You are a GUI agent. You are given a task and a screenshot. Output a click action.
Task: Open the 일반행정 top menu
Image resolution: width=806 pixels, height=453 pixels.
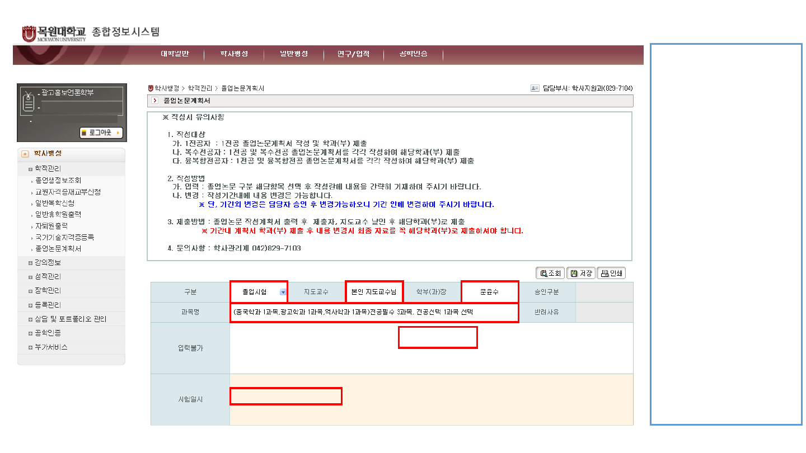294,54
